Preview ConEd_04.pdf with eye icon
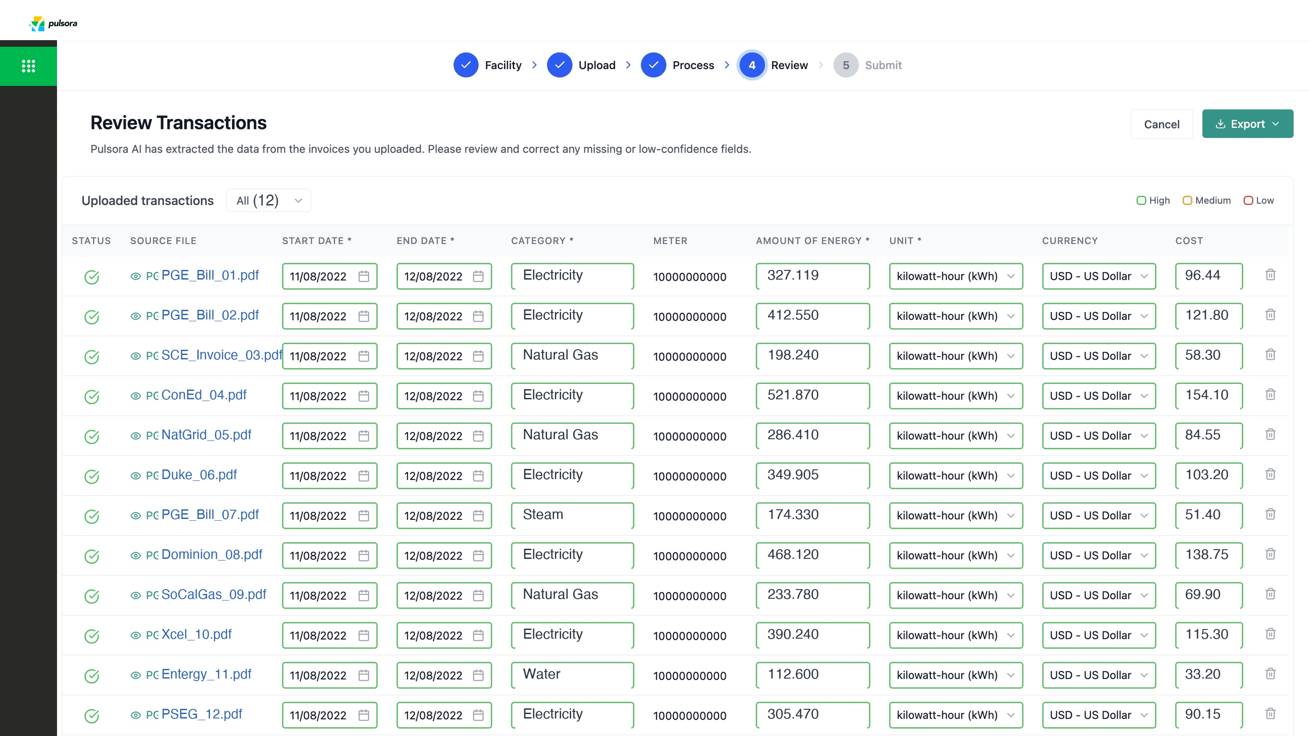1309x736 pixels. click(x=135, y=396)
